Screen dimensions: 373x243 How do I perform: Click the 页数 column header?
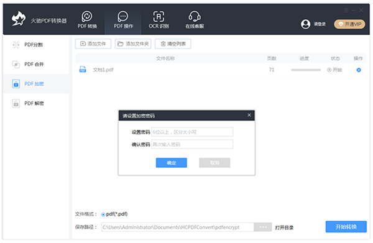[272, 58]
